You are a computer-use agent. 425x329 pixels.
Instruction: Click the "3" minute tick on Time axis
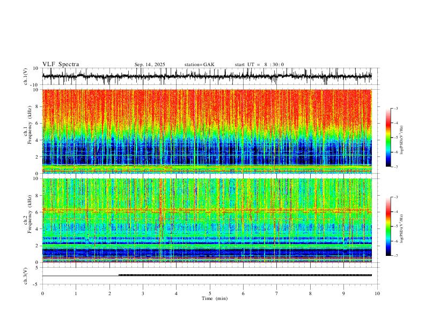pos(143,294)
